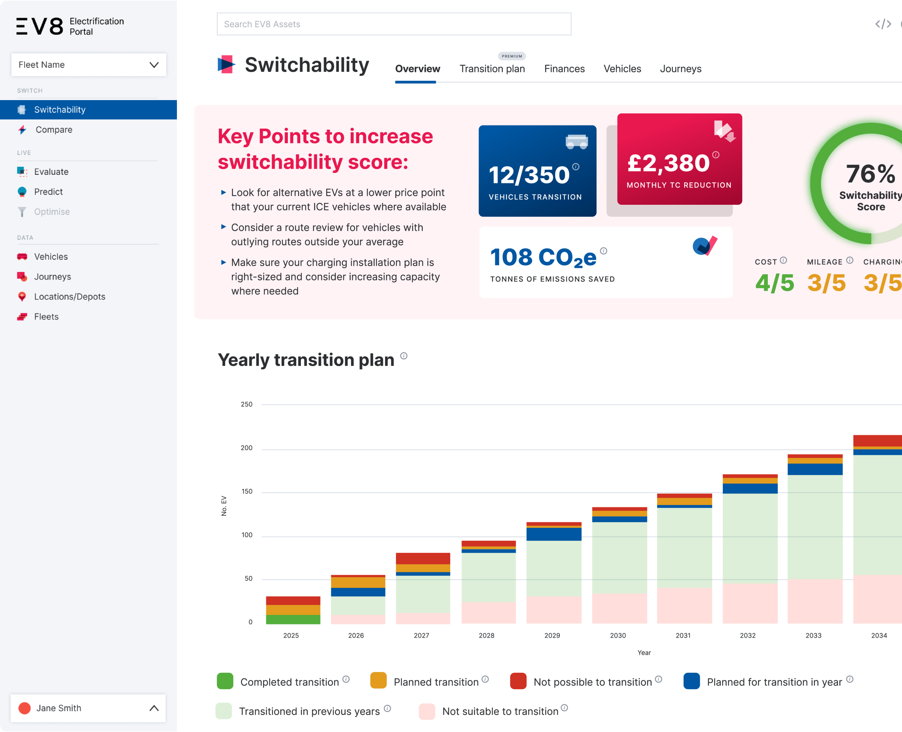Expand the Jane Smith user menu

click(88, 708)
